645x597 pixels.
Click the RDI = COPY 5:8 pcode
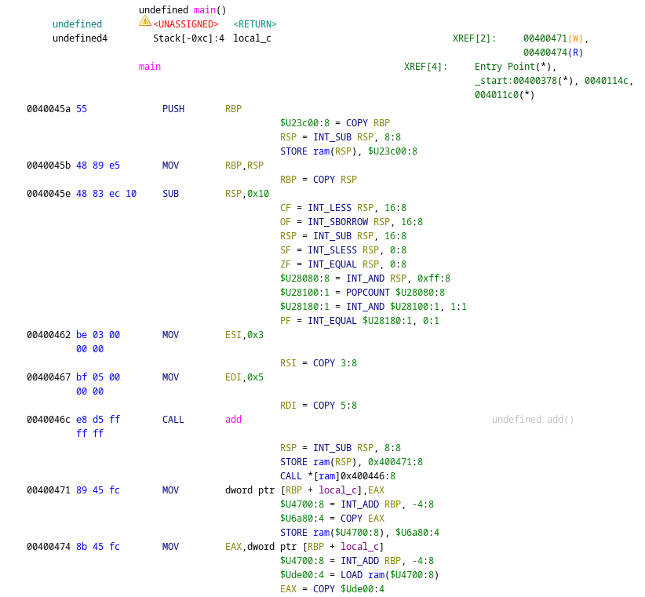319,406
